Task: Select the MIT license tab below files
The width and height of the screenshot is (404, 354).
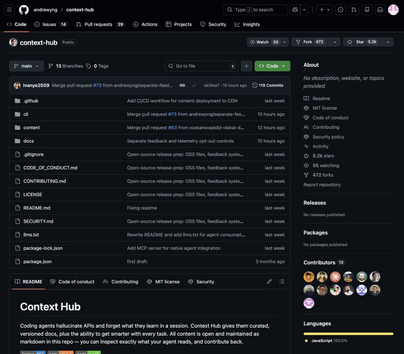Action: pyautogui.click(x=163, y=281)
